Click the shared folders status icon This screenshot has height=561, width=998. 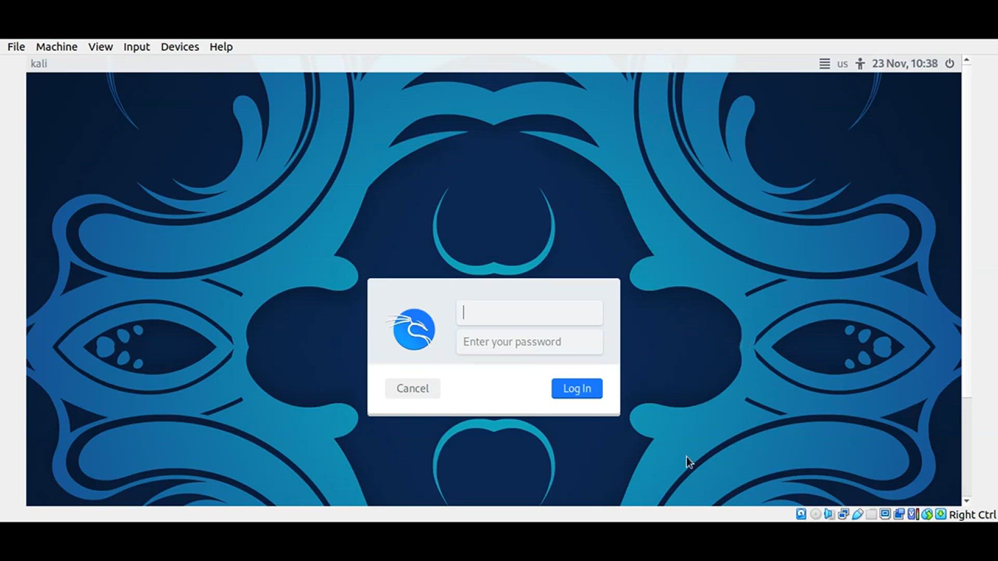pos(871,514)
